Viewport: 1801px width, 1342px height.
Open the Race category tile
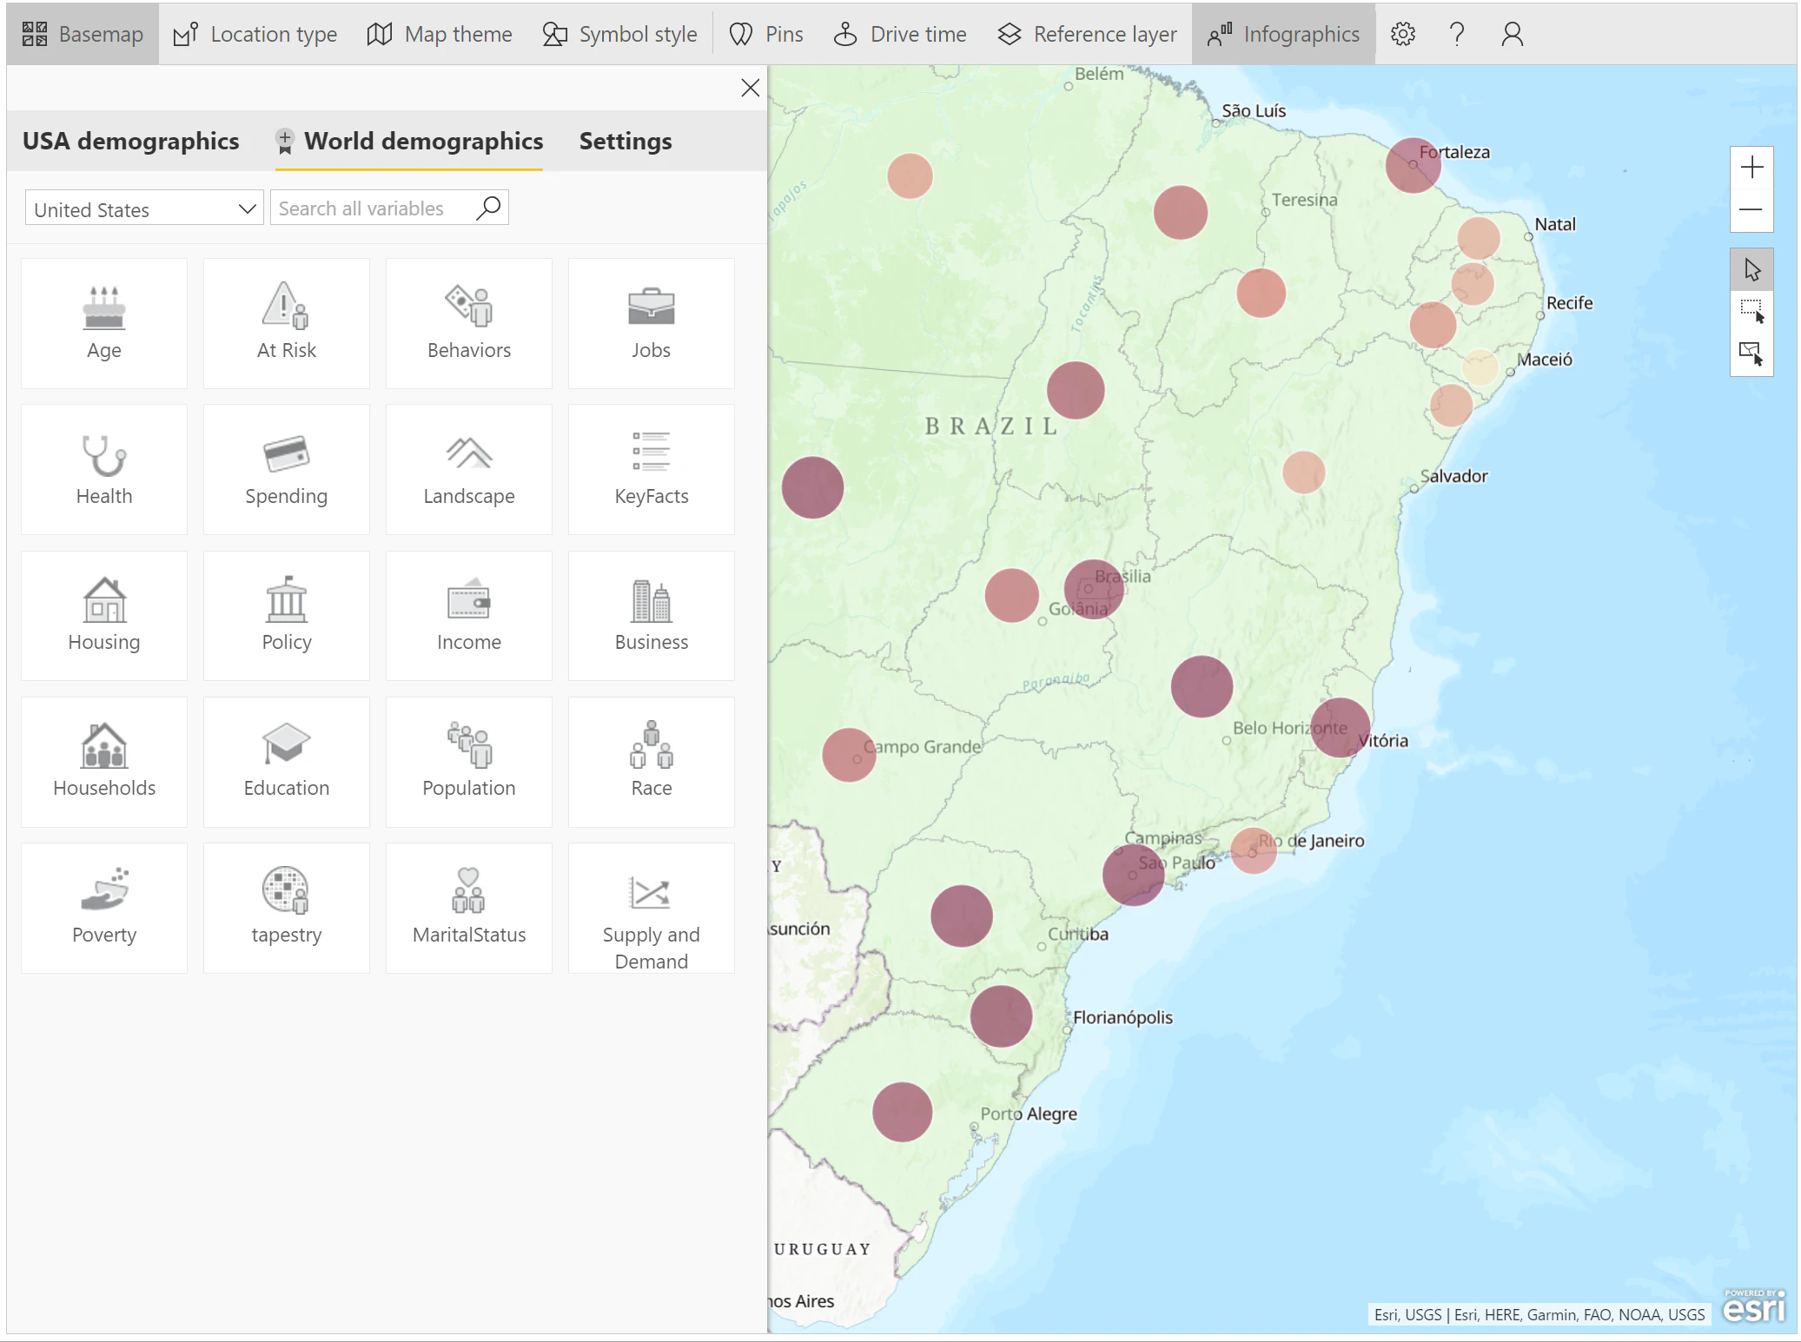click(652, 762)
